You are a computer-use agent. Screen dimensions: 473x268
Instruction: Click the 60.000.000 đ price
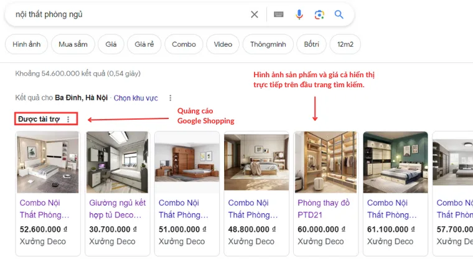tap(322, 229)
